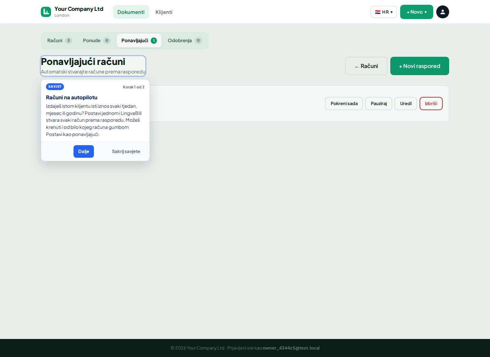490x357 pixels.
Task: Create a schedule with Novi raspored
Action: click(420, 66)
